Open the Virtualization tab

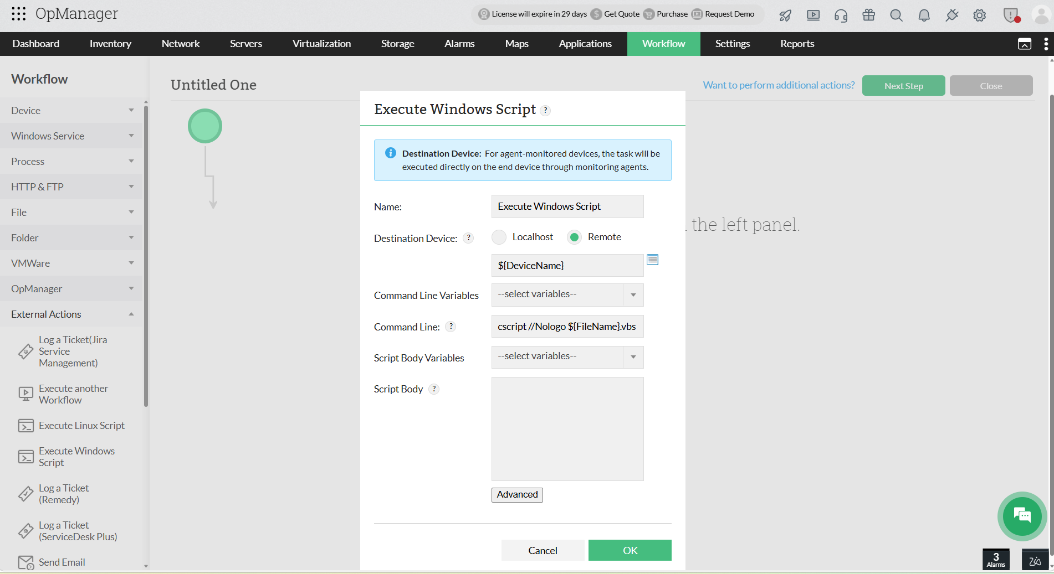[x=321, y=44]
